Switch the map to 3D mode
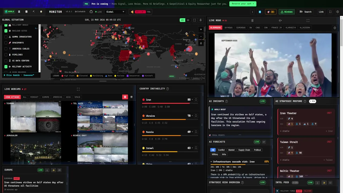The width and height of the screenshot is (343, 193). 188,20
